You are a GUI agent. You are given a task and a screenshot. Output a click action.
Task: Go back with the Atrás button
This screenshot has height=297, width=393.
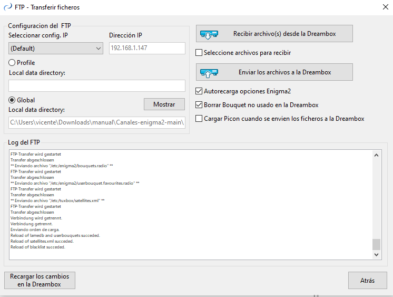coord(367,280)
